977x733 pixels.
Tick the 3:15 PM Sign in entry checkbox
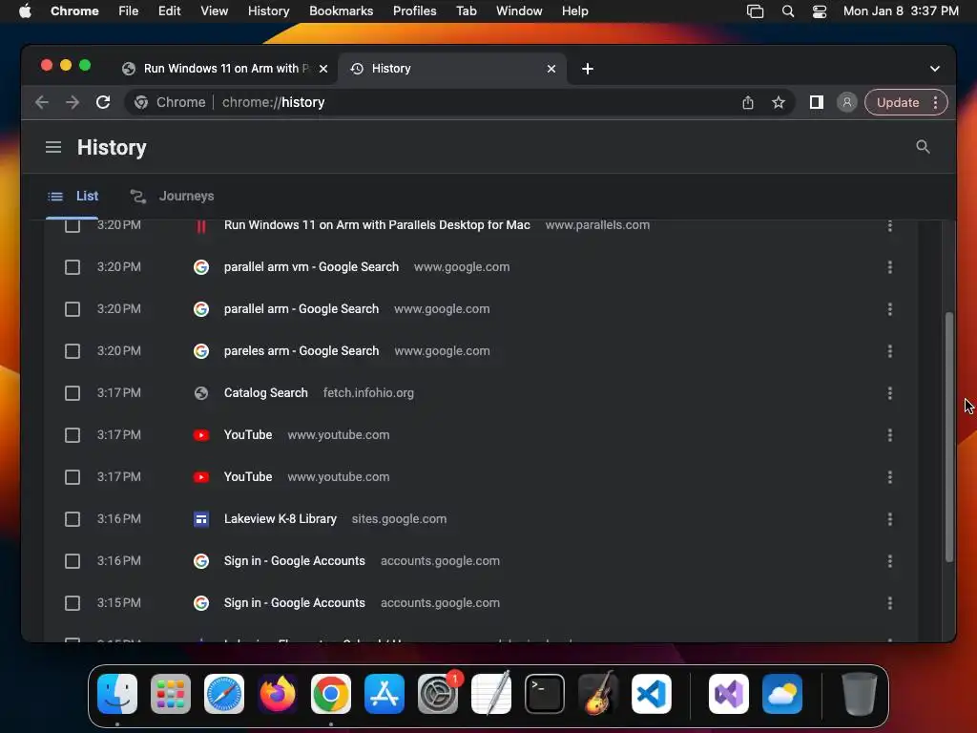click(73, 603)
